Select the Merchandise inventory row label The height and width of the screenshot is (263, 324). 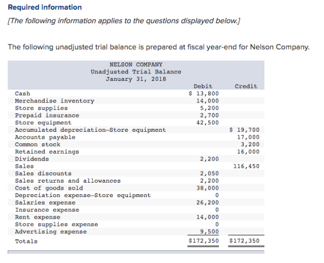pyautogui.click(x=54, y=101)
